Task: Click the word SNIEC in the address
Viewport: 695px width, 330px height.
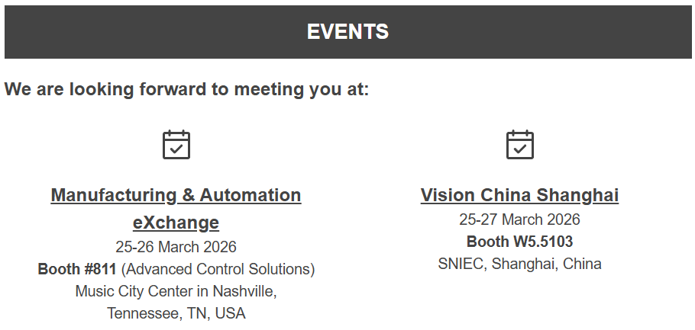Action: click(461, 264)
